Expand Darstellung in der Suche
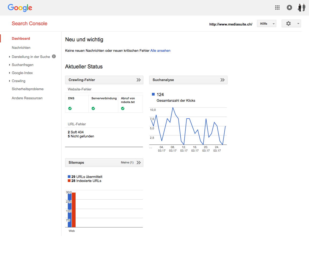The image size is (309, 259). tap(10, 57)
